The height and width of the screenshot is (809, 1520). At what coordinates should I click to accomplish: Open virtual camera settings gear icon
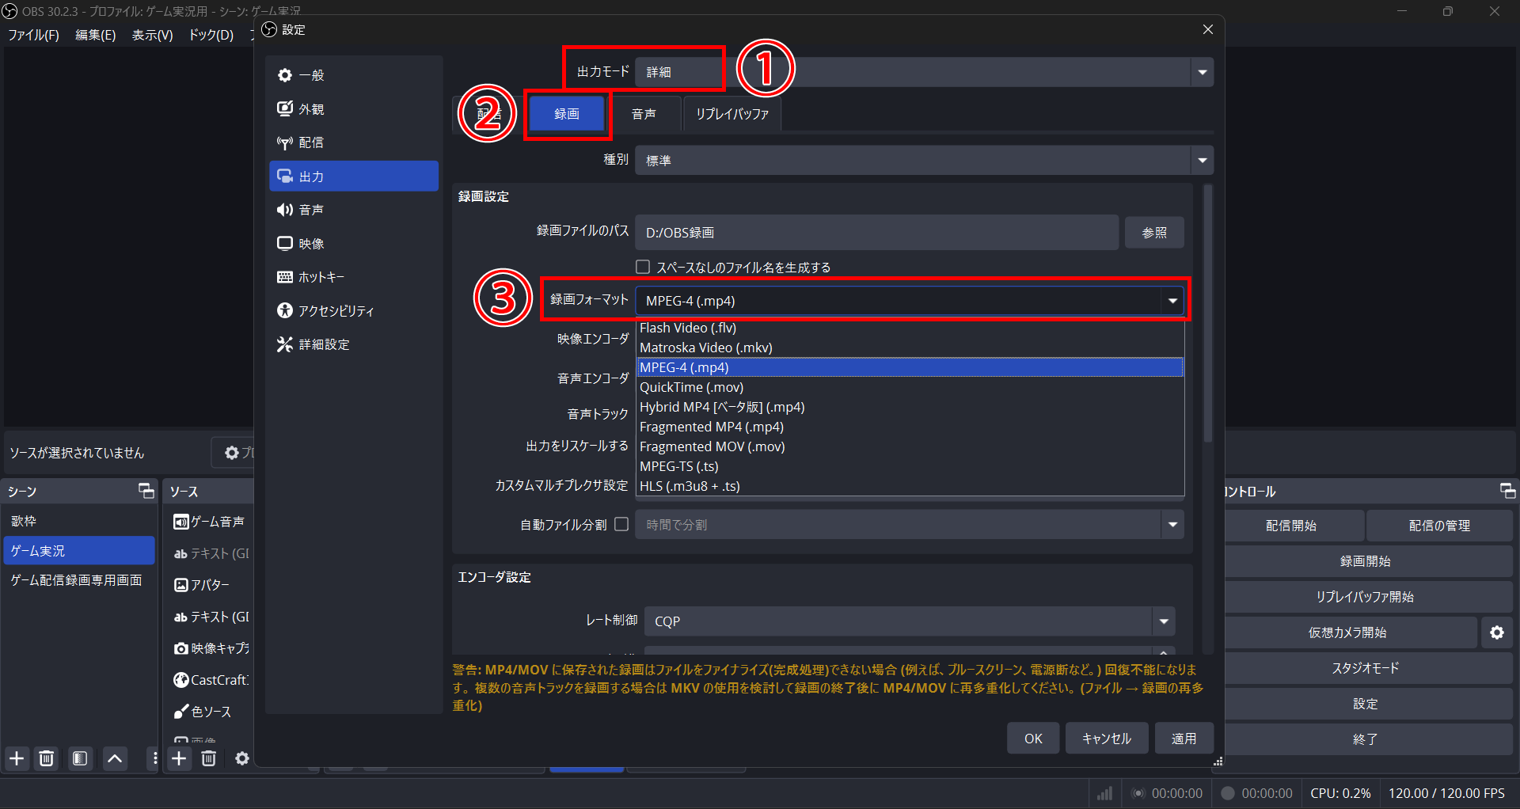1497,632
